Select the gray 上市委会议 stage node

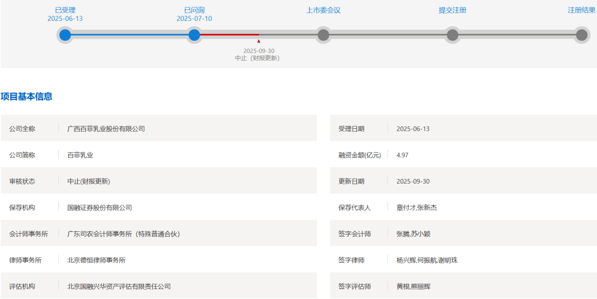pyautogui.click(x=324, y=35)
